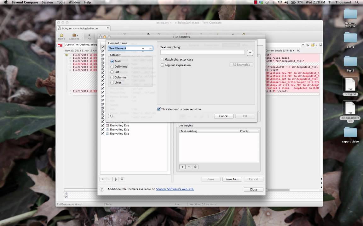
Task: Add a new file format with plus button
Action: pos(103,179)
